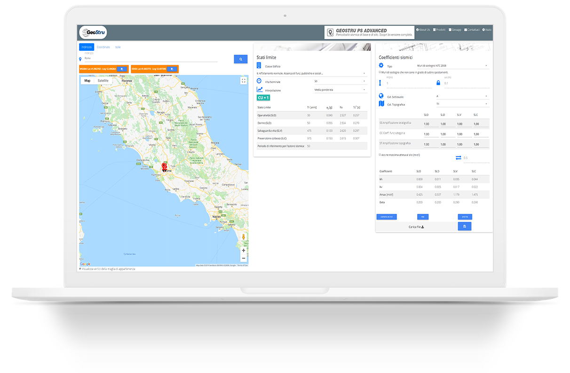The height and width of the screenshot is (373, 570).
Task: Click the blue save disk button
Action: [x=464, y=226]
